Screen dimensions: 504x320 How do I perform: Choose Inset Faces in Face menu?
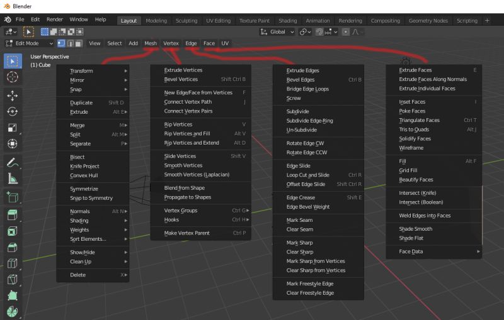(434, 102)
